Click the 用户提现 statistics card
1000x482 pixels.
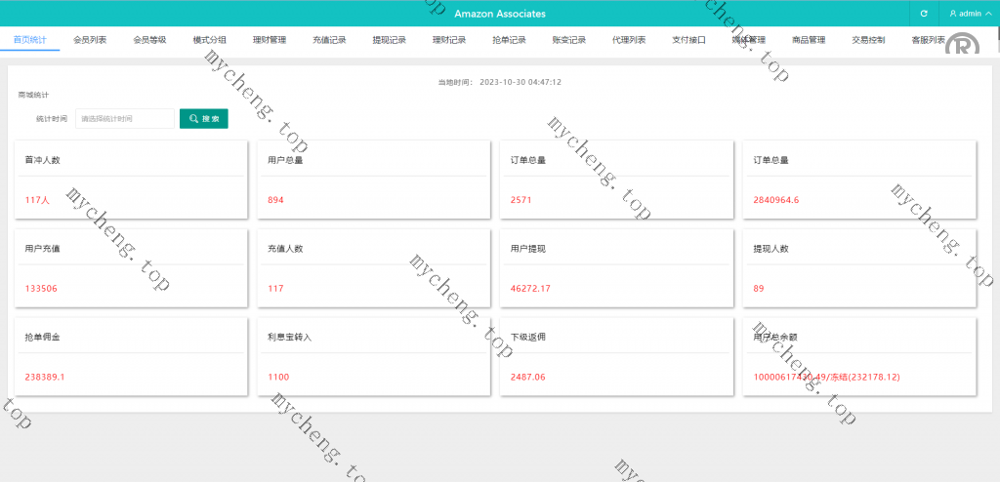click(613, 268)
